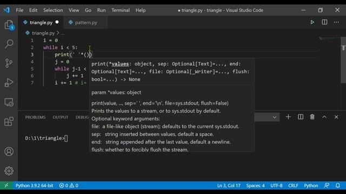Open the Edit menu
This screenshot has height=194, width=346.
(x=33, y=10)
